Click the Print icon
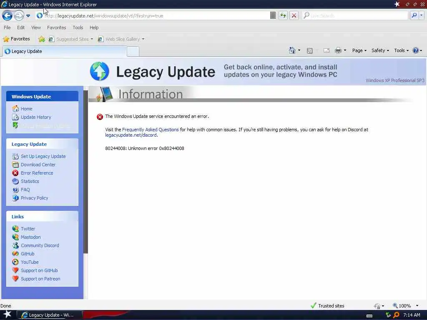The height and width of the screenshot is (320, 427). click(x=338, y=50)
